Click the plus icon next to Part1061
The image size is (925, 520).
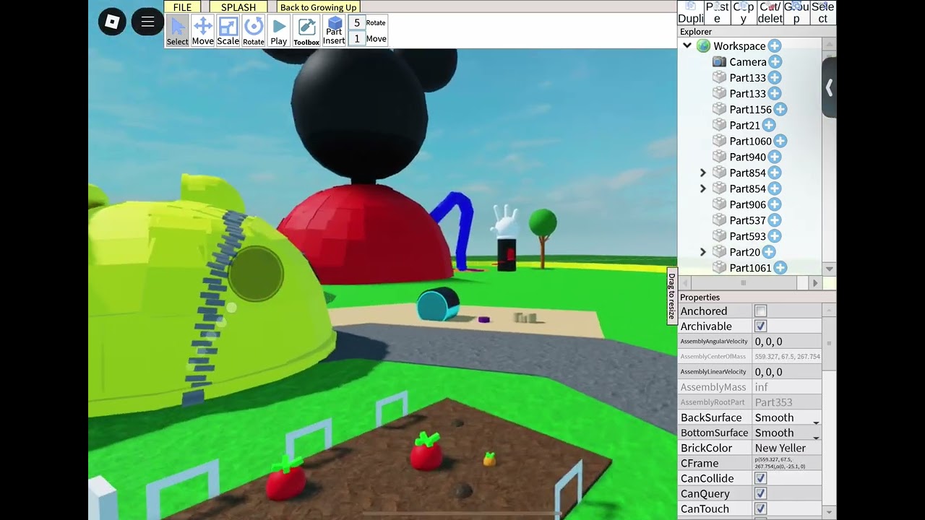pos(780,268)
